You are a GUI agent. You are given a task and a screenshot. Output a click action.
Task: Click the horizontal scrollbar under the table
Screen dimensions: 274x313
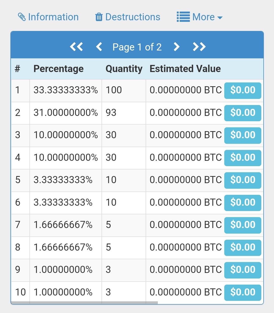pyautogui.click(x=84, y=303)
